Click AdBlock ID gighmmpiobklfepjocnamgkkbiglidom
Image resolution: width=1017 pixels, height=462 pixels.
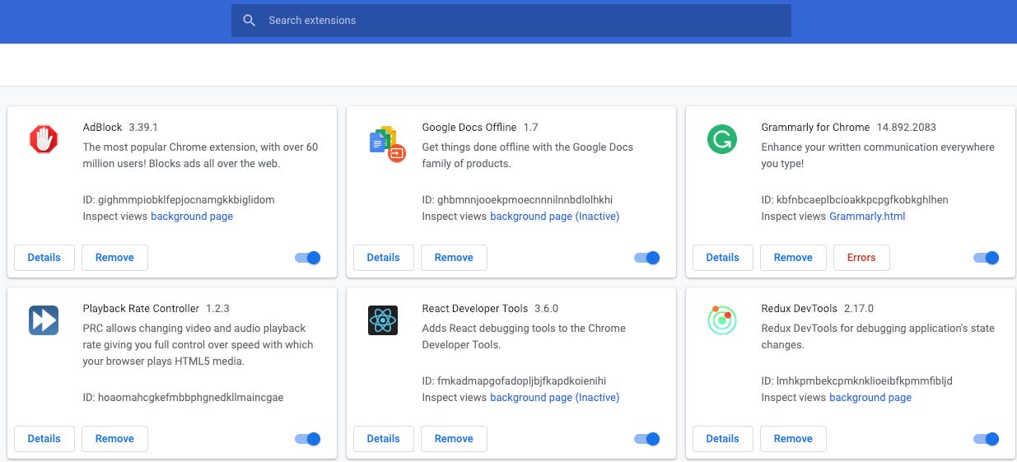pyautogui.click(x=179, y=200)
